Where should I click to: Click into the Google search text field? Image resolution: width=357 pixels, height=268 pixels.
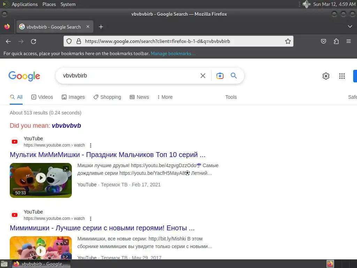pyautogui.click(x=130, y=76)
